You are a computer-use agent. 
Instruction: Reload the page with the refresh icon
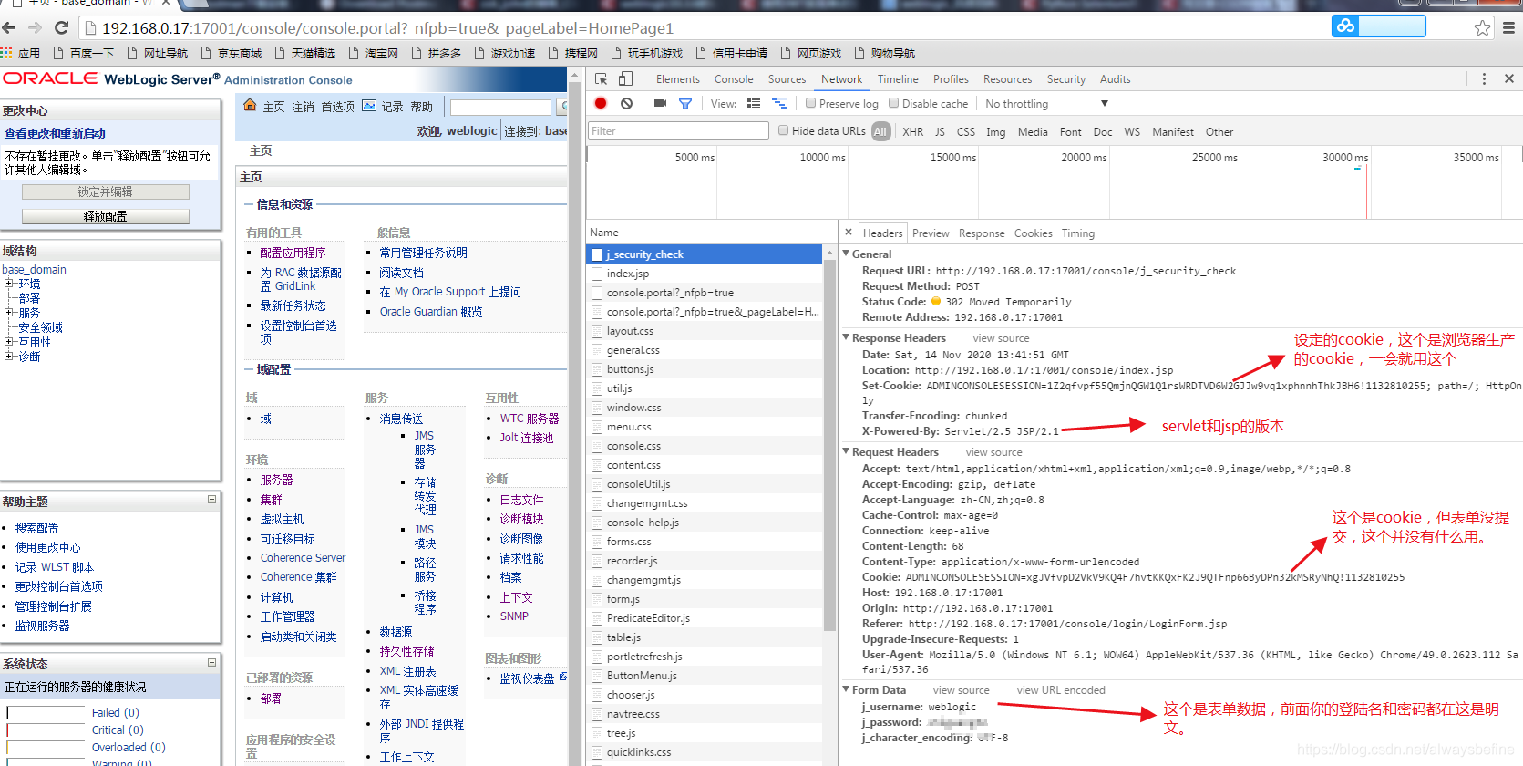coord(62,27)
